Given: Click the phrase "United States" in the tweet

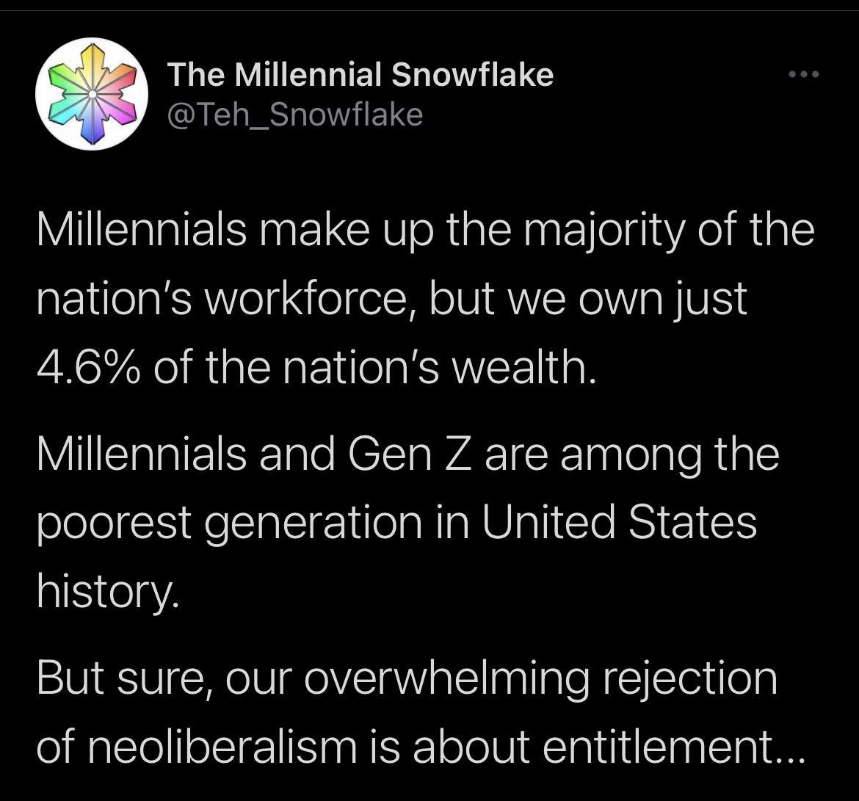Looking at the screenshot, I should point(619,523).
